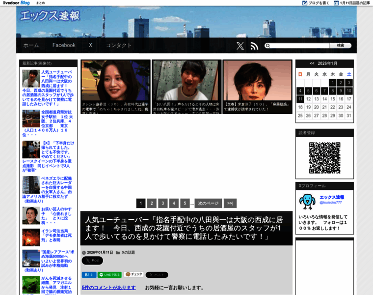Go to previous month in calendar
The height and width of the screenshot is (295, 373).
point(312,63)
